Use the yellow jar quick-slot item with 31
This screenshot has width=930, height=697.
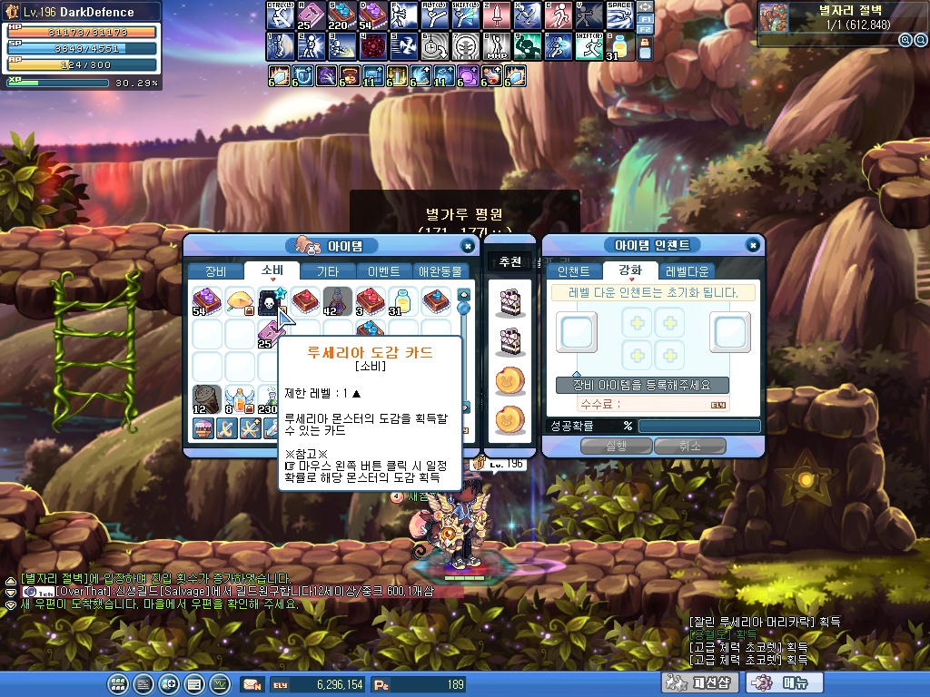(x=619, y=46)
